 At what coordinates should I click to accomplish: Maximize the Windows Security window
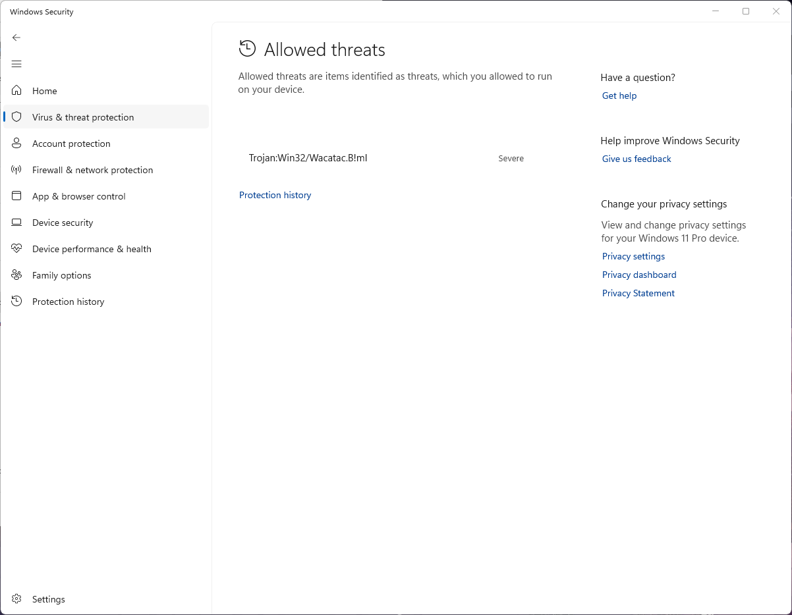point(746,11)
